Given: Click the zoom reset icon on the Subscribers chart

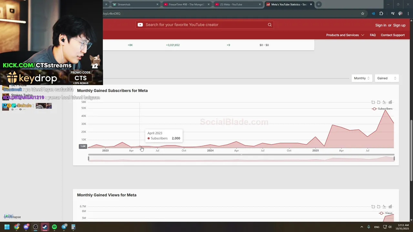Looking at the screenshot, I should (x=378, y=102).
